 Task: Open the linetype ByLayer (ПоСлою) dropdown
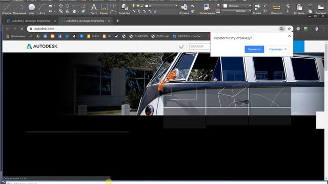tap(237, 11)
